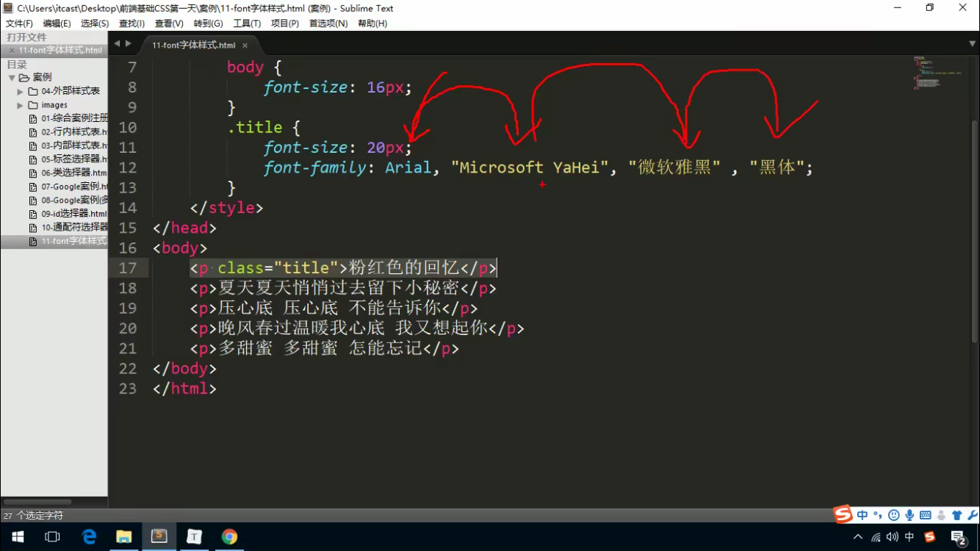Select the images folder row
Viewport: 980px width, 551px height.
(x=54, y=105)
